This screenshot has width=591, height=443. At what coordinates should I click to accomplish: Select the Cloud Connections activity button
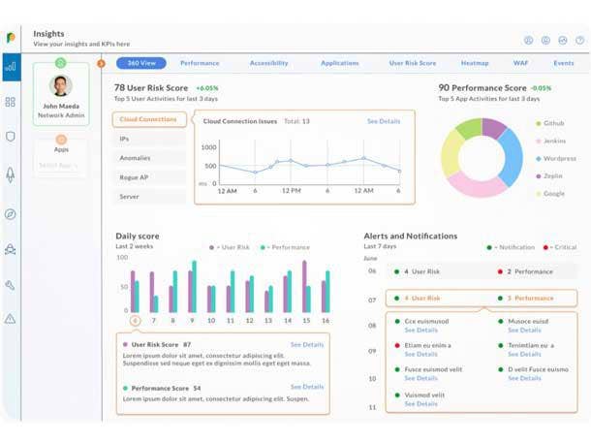pyautogui.click(x=148, y=119)
